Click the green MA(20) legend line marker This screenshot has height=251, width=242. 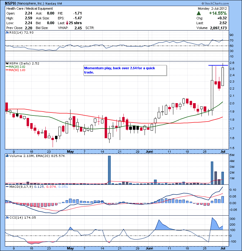click(7, 67)
